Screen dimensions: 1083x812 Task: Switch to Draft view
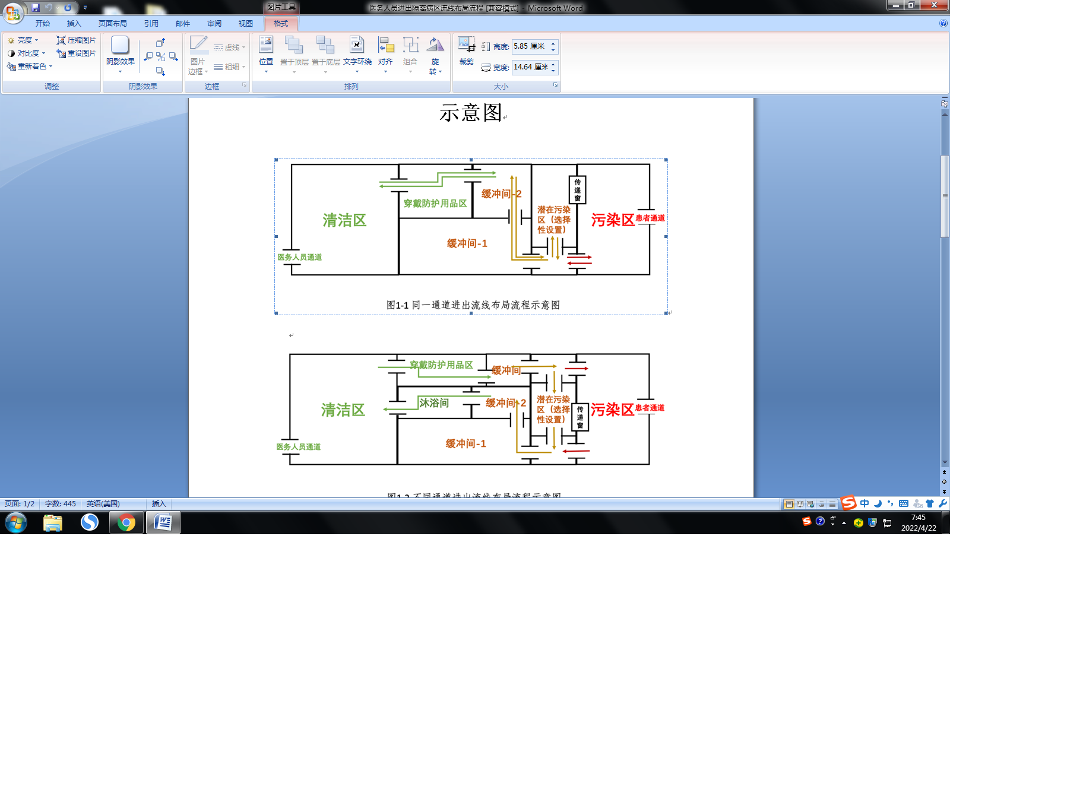pyautogui.click(x=832, y=504)
